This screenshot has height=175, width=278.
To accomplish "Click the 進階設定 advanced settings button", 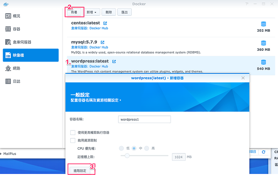I will click(x=80, y=171).
